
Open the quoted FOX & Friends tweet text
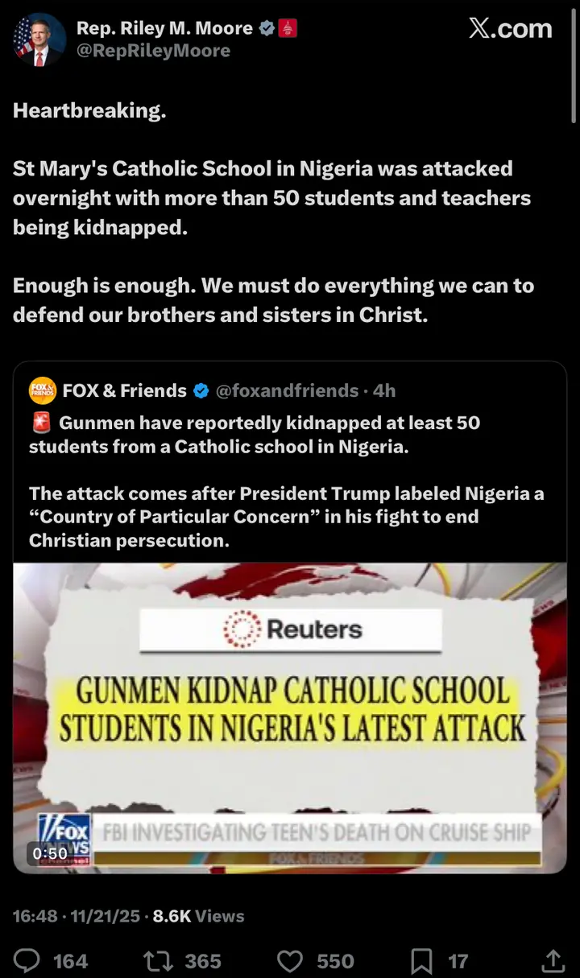pyautogui.click(x=286, y=481)
